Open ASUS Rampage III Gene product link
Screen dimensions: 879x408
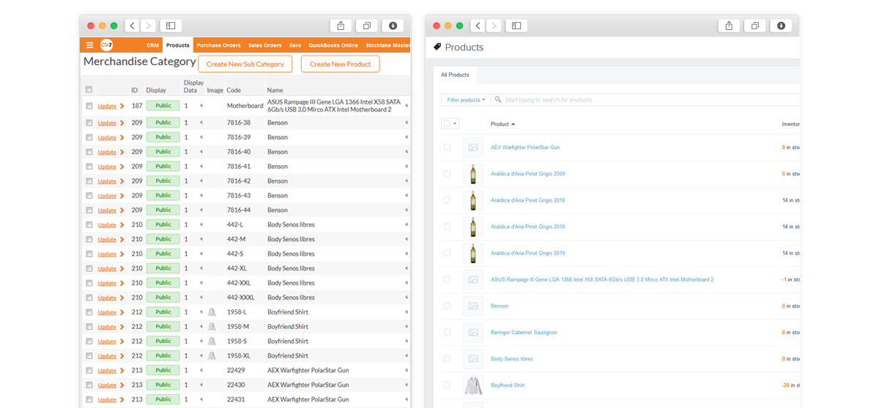point(602,279)
